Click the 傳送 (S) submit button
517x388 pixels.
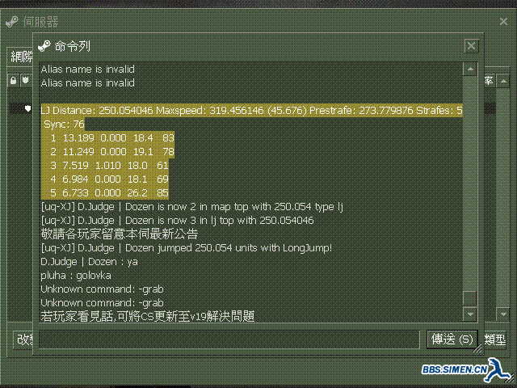pyautogui.click(x=452, y=339)
